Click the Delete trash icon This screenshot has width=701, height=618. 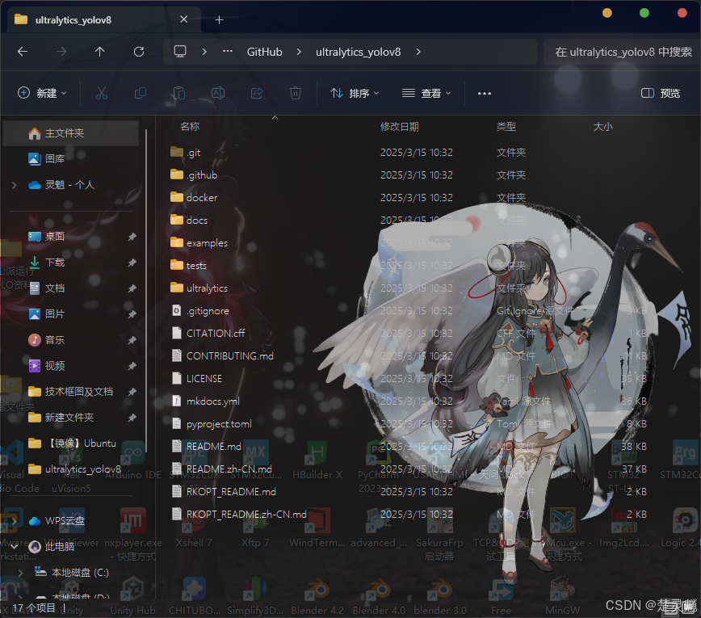[x=296, y=93]
